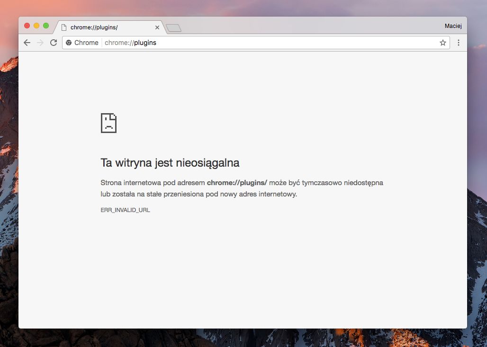Click the heading Ta witryna jest nieosiągalna

170,163
